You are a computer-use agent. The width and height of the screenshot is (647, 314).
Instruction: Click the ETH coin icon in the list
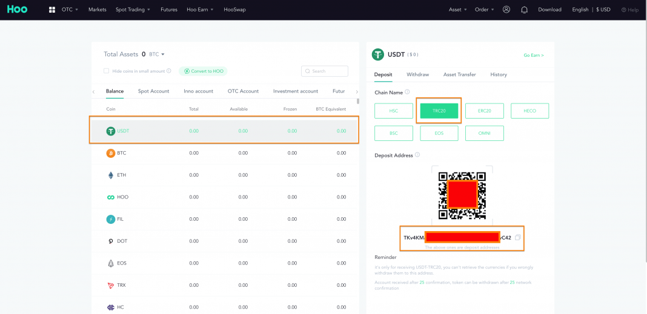point(111,175)
